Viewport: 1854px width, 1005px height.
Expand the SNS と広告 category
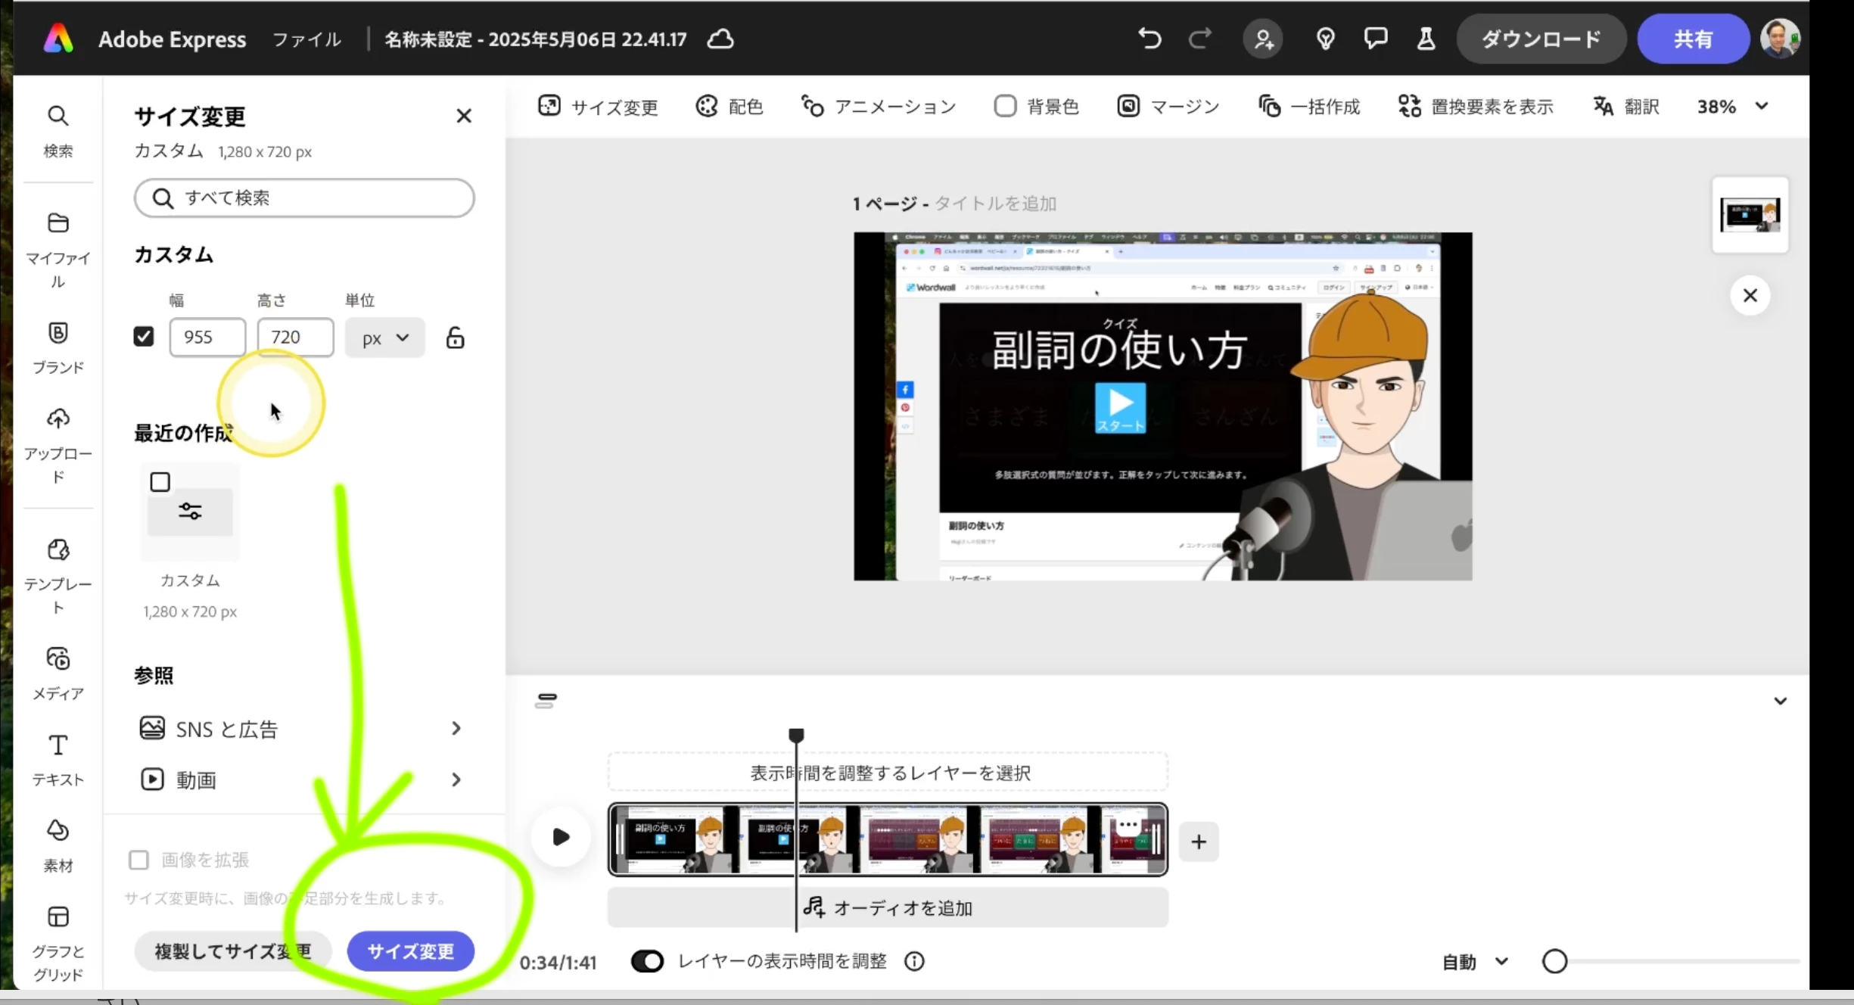(300, 729)
